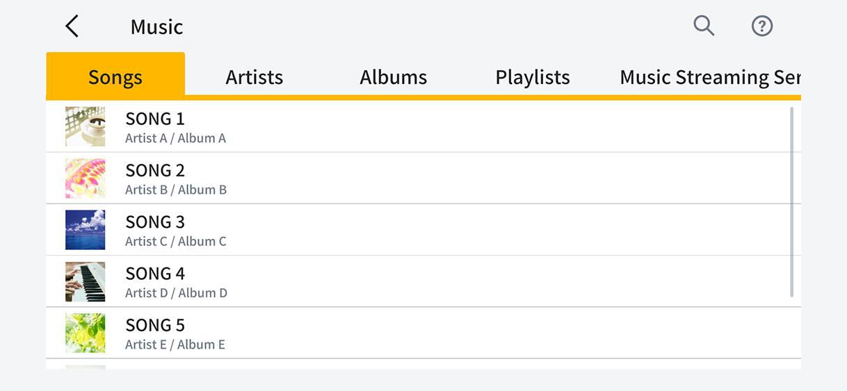Open the Albums tab
The image size is (847, 391).
pos(394,76)
